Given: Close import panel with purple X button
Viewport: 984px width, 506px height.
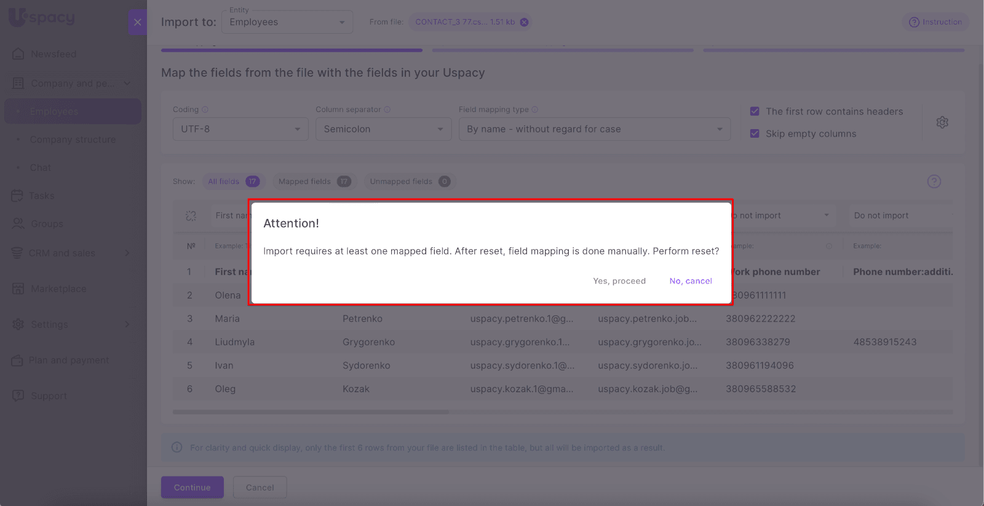Looking at the screenshot, I should pyautogui.click(x=138, y=22).
